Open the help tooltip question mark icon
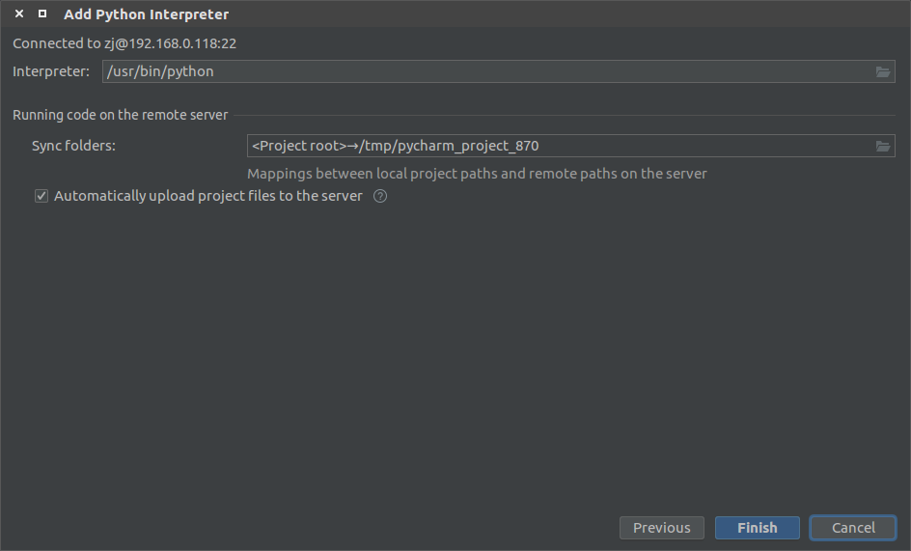The width and height of the screenshot is (911, 551). point(380,197)
